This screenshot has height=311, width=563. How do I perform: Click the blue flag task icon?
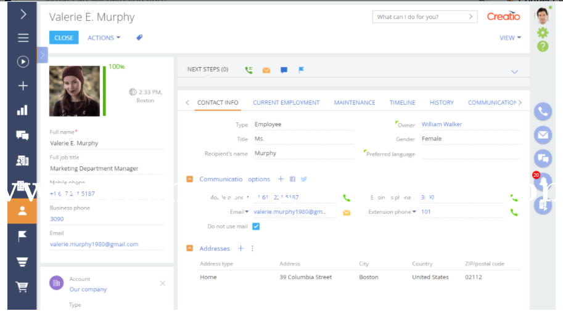[302, 70]
